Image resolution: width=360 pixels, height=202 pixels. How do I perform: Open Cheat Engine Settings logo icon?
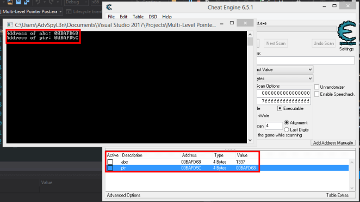click(x=346, y=32)
